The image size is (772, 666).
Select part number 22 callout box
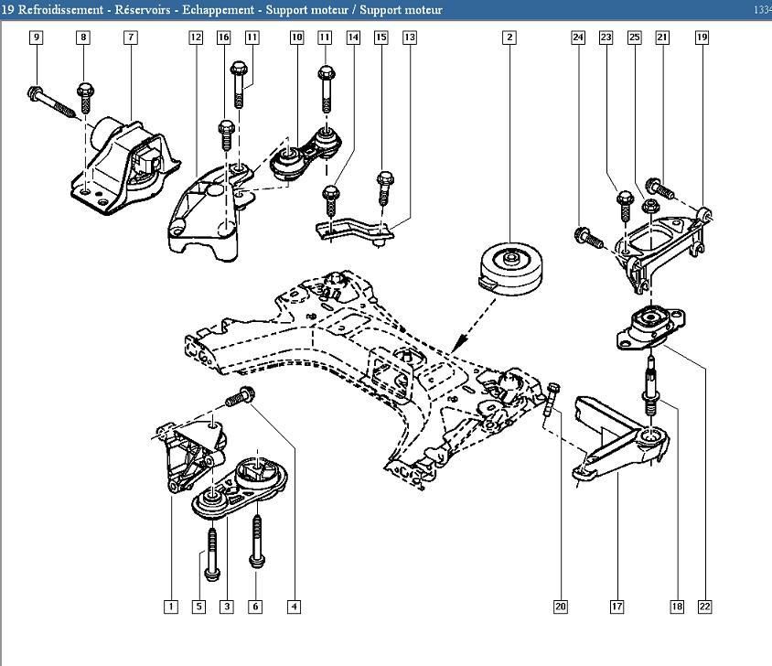point(704,607)
